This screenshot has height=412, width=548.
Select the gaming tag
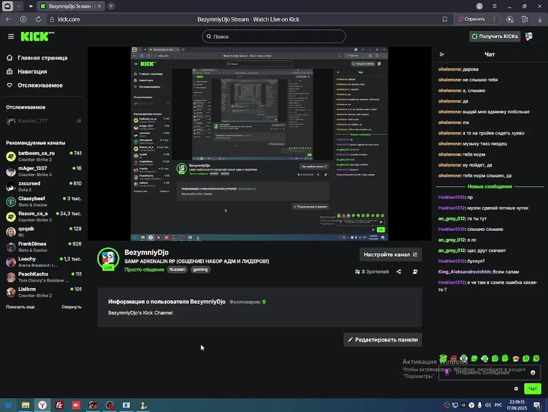pyautogui.click(x=200, y=270)
